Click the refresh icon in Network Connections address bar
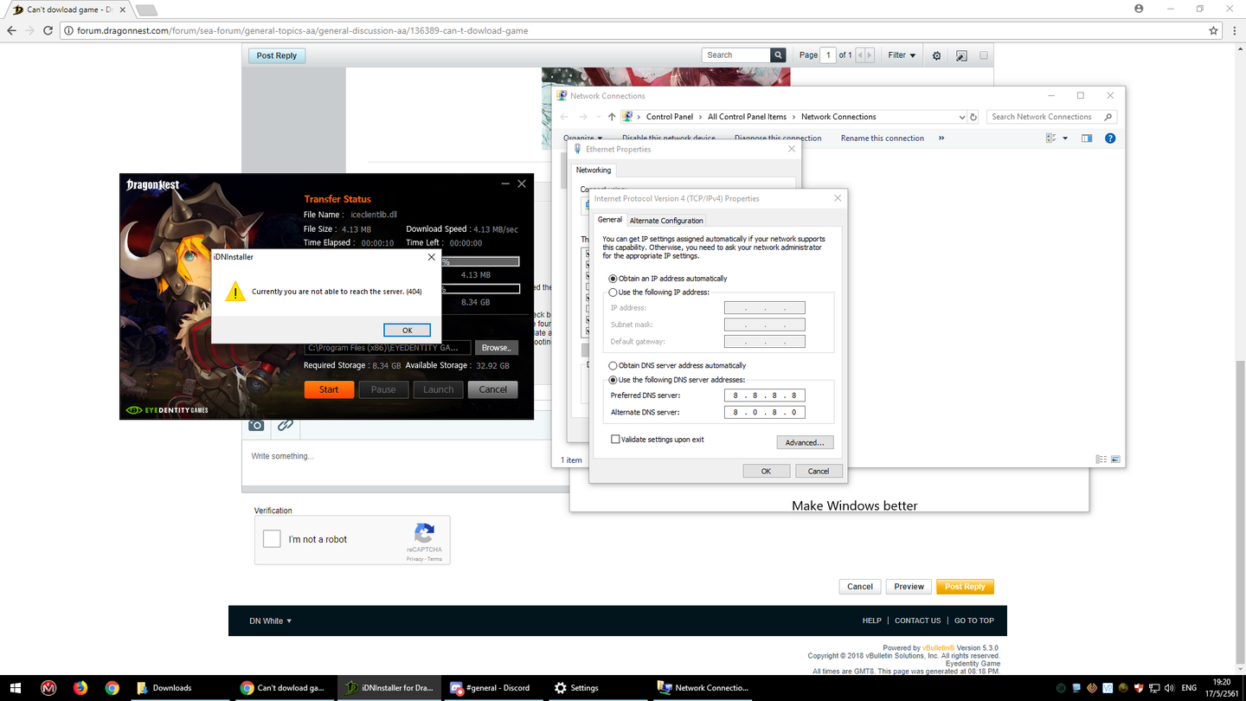 [x=973, y=117]
